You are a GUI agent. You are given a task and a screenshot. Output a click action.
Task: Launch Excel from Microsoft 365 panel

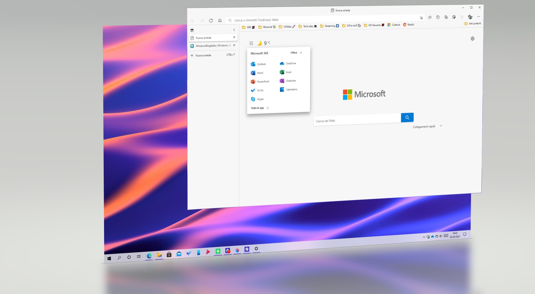(286, 72)
